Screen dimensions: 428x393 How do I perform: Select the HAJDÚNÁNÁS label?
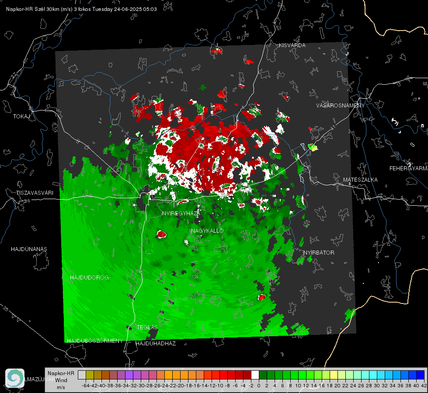[x=29, y=249]
